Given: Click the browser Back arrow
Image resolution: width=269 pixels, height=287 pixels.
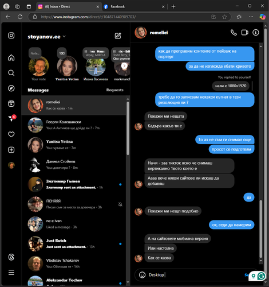Looking at the screenshot, I should pyautogui.click(x=8, y=17).
